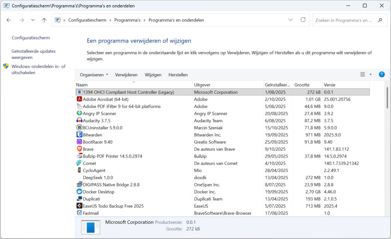Expand breadcrumb arrow after Programma's
This screenshot has width=391, height=239.
[x=144, y=20]
